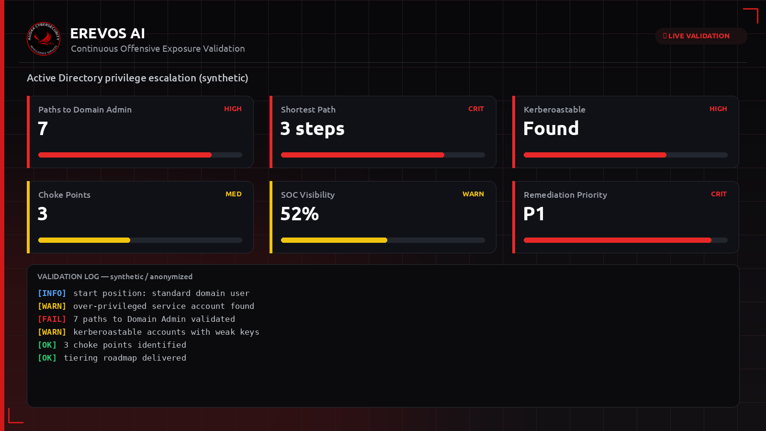Click the 52% SOC Visibility value
This screenshot has height=431, width=766.
[x=300, y=214]
